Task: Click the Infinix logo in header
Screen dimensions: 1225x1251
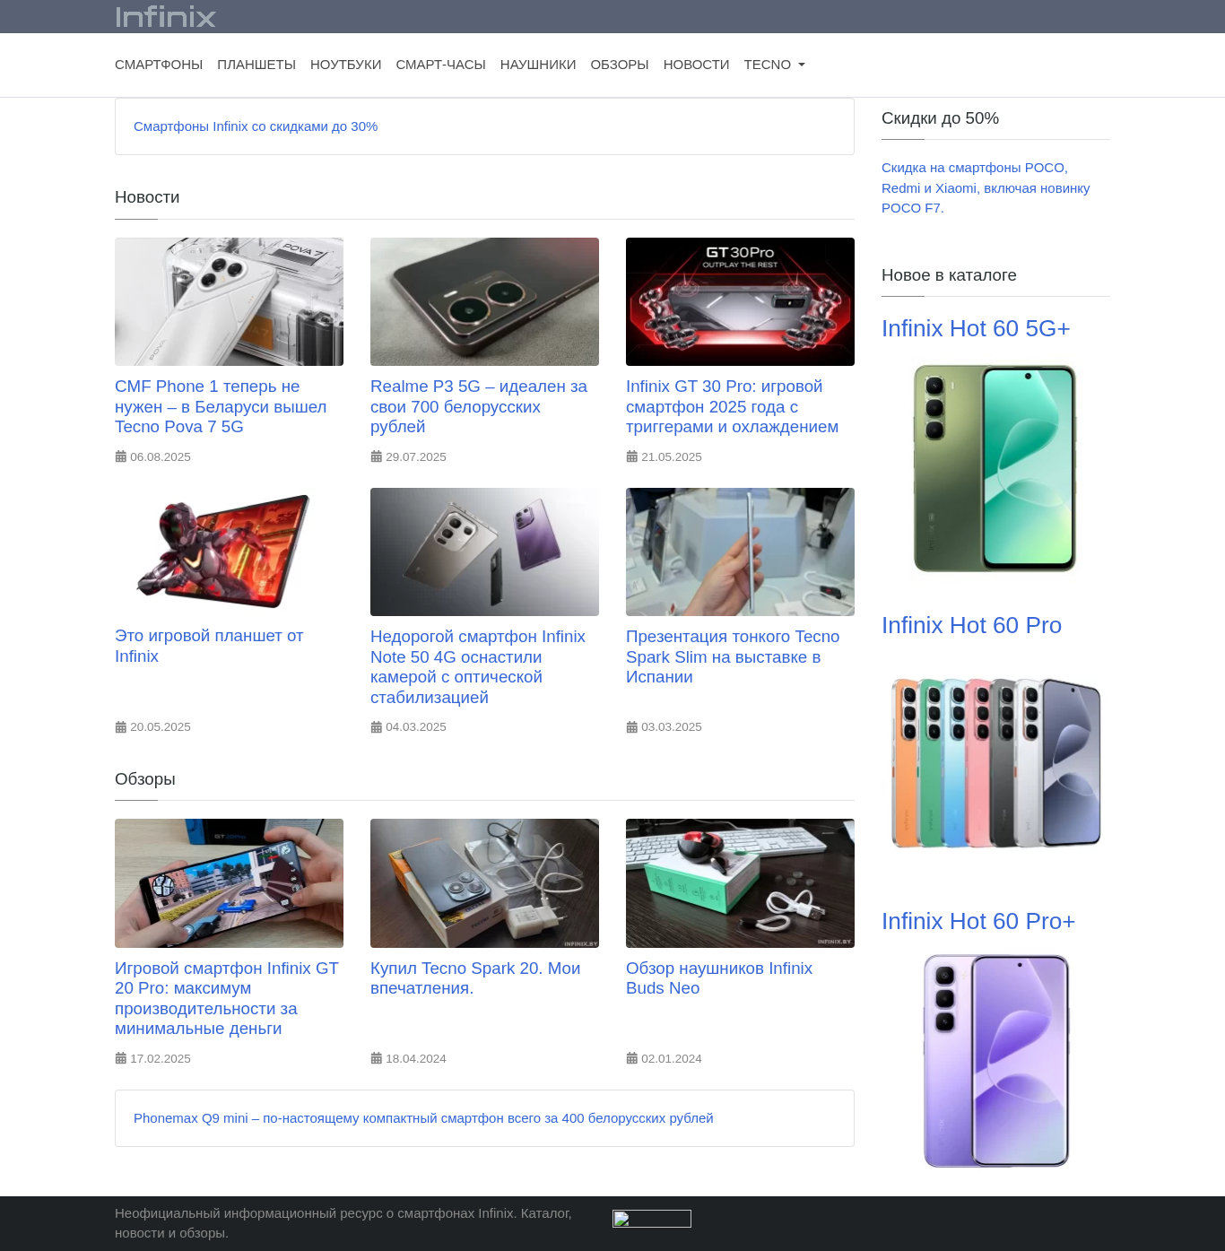Action: [x=165, y=17]
